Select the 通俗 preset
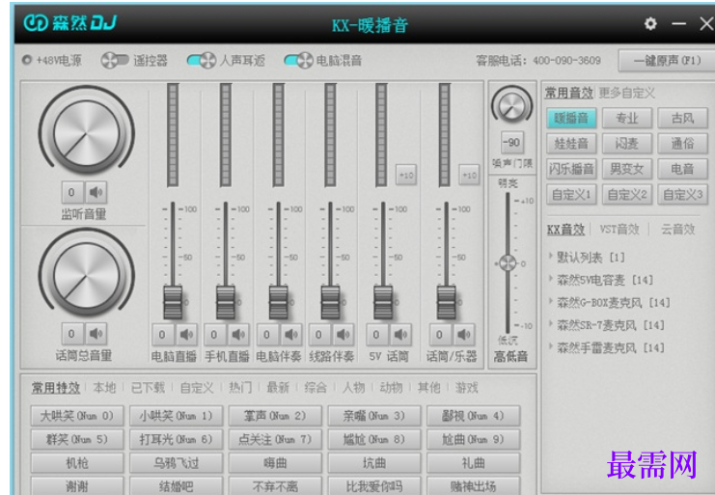 point(682,144)
